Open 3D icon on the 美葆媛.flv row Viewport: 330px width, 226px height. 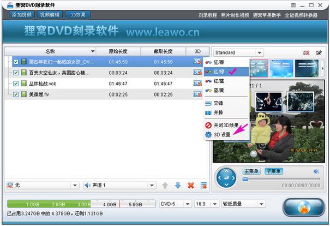pos(197,94)
